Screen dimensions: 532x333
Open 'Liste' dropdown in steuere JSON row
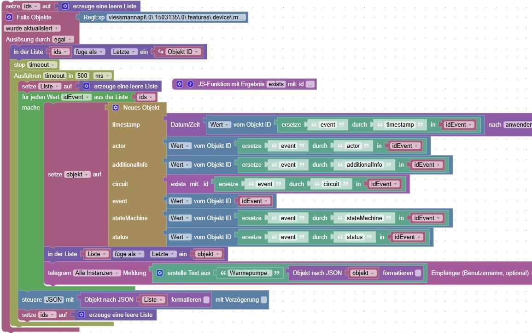click(x=153, y=300)
